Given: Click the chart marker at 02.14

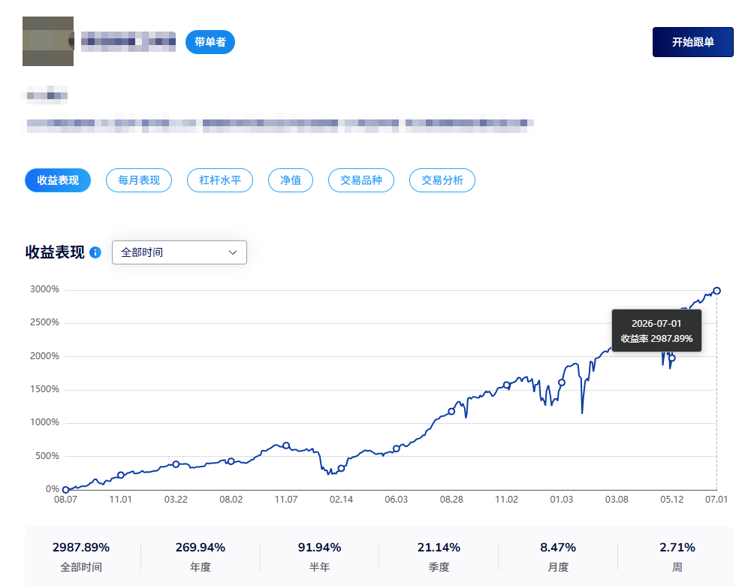Looking at the screenshot, I should [x=341, y=469].
